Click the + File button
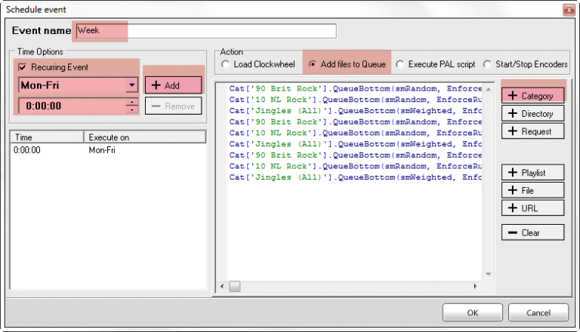The image size is (580, 332). pyautogui.click(x=532, y=190)
